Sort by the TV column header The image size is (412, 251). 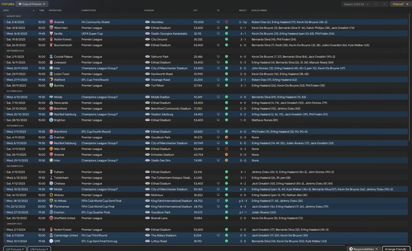tap(218, 10)
